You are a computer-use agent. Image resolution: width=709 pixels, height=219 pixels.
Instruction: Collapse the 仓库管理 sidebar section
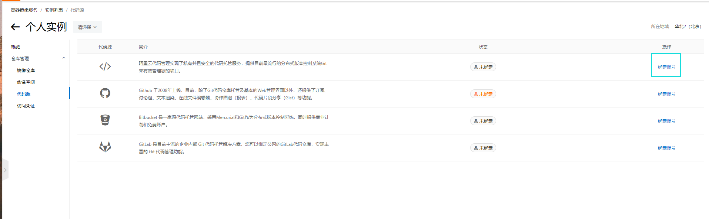(x=64, y=58)
